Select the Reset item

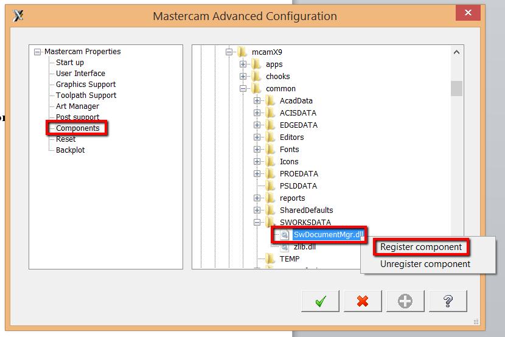point(66,139)
